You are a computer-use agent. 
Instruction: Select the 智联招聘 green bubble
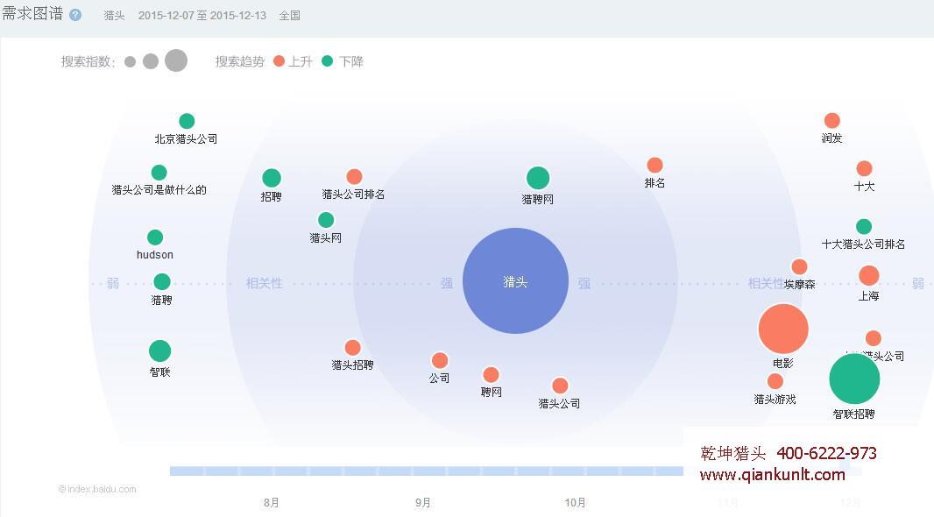[x=853, y=379]
